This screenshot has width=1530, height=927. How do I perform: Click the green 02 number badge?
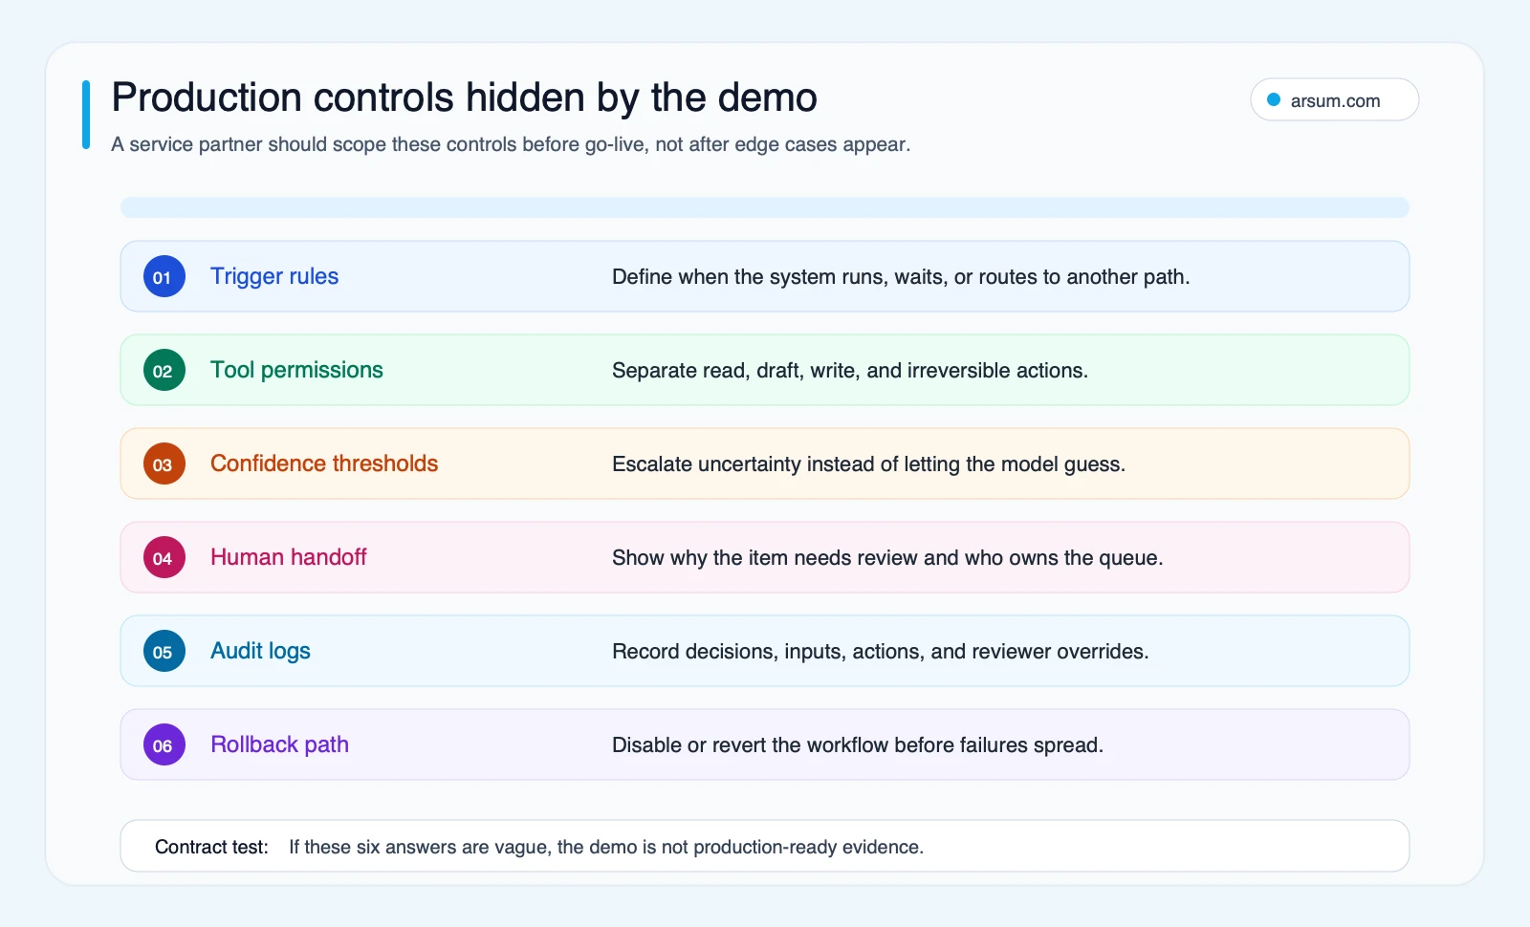coord(164,371)
